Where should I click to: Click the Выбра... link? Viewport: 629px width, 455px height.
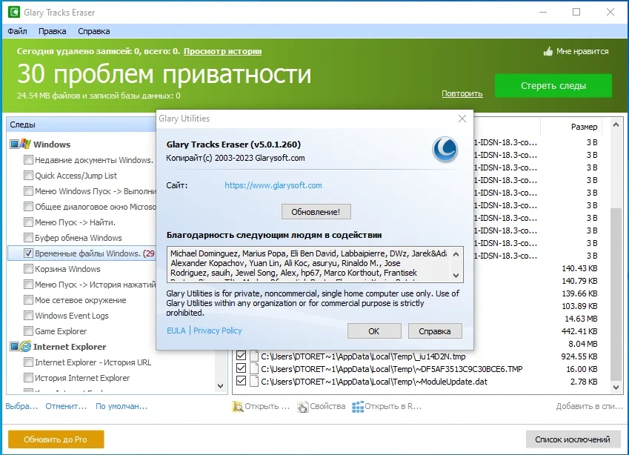point(21,406)
